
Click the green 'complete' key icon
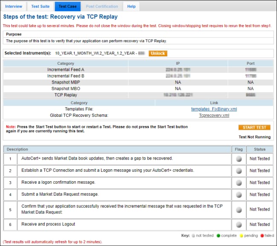tap(217, 235)
